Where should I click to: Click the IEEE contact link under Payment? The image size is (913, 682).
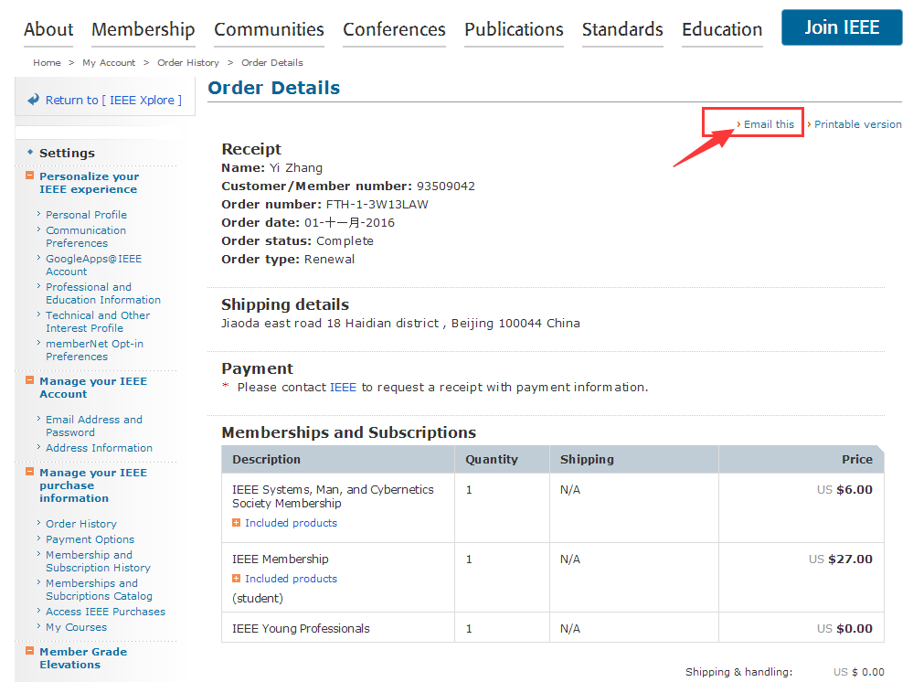tap(343, 388)
